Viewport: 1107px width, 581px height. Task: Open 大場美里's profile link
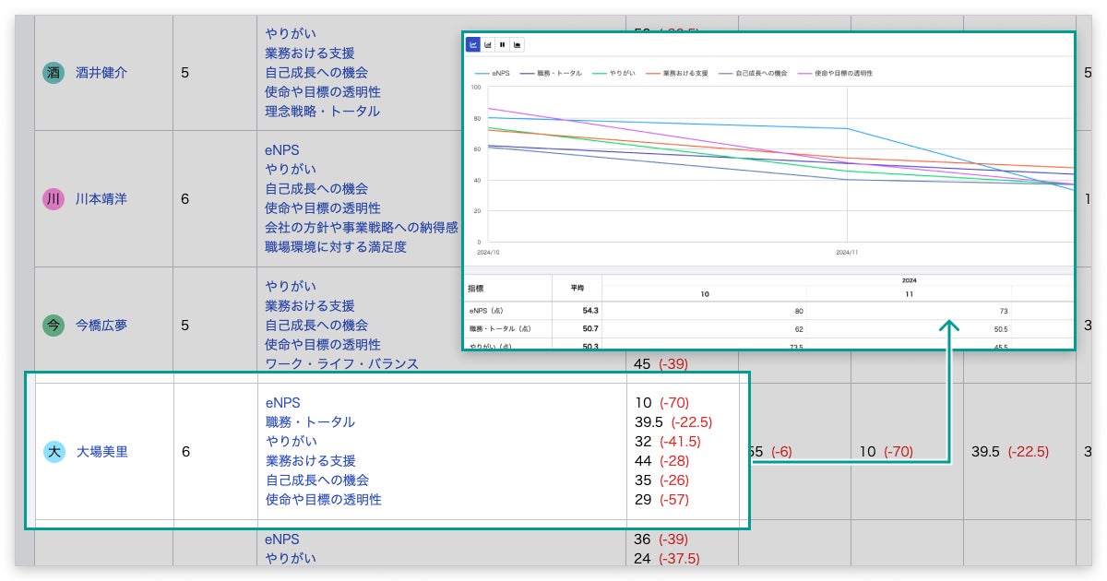pyautogui.click(x=102, y=452)
